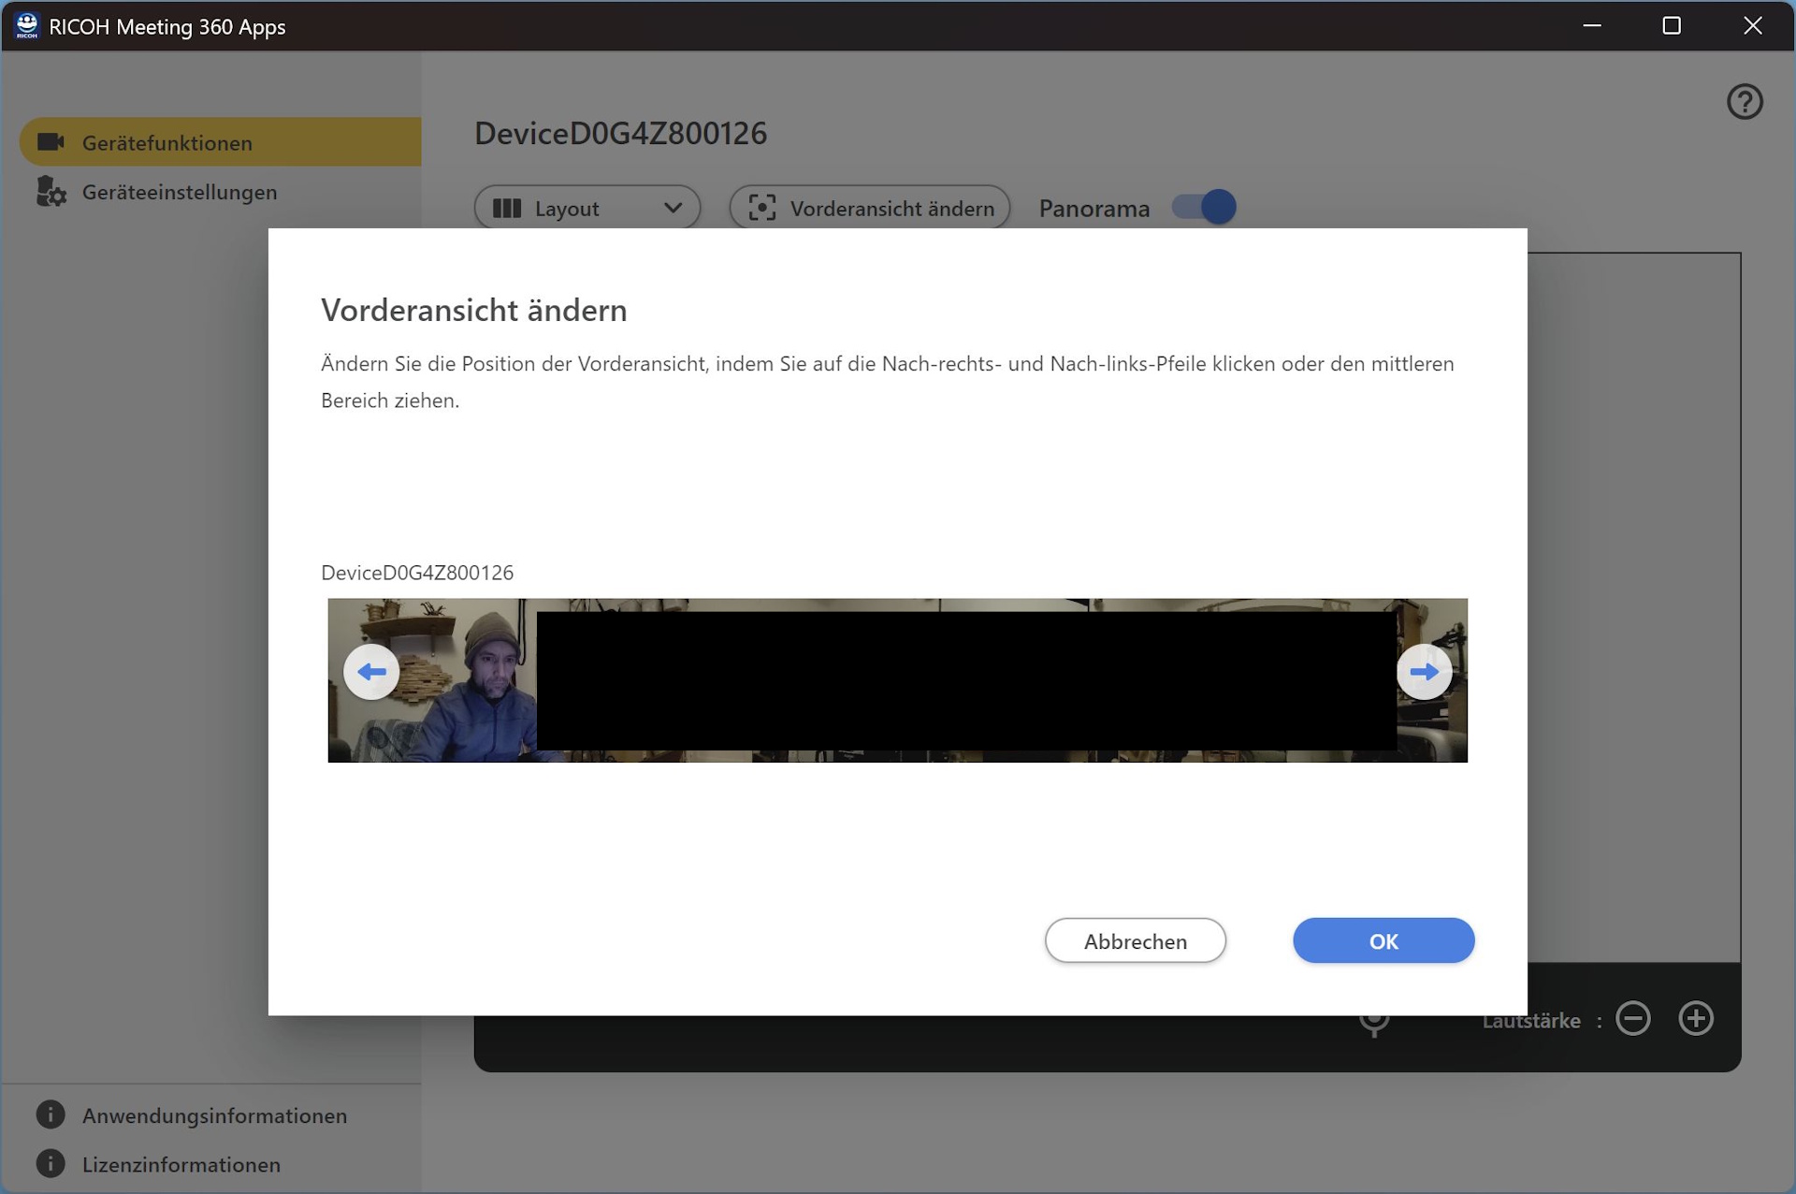Click the right arrow on panorama preview
1796x1194 pixels.
coord(1424,672)
